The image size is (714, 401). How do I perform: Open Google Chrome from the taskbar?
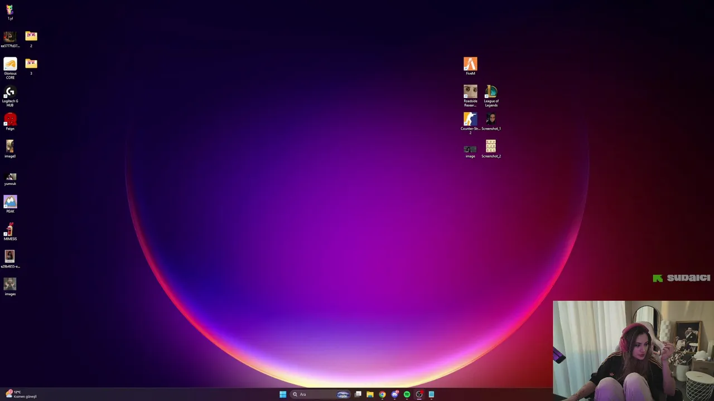pos(382,394)
